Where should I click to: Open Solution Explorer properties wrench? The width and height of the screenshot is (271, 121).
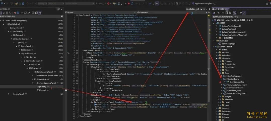coord(240,13)
